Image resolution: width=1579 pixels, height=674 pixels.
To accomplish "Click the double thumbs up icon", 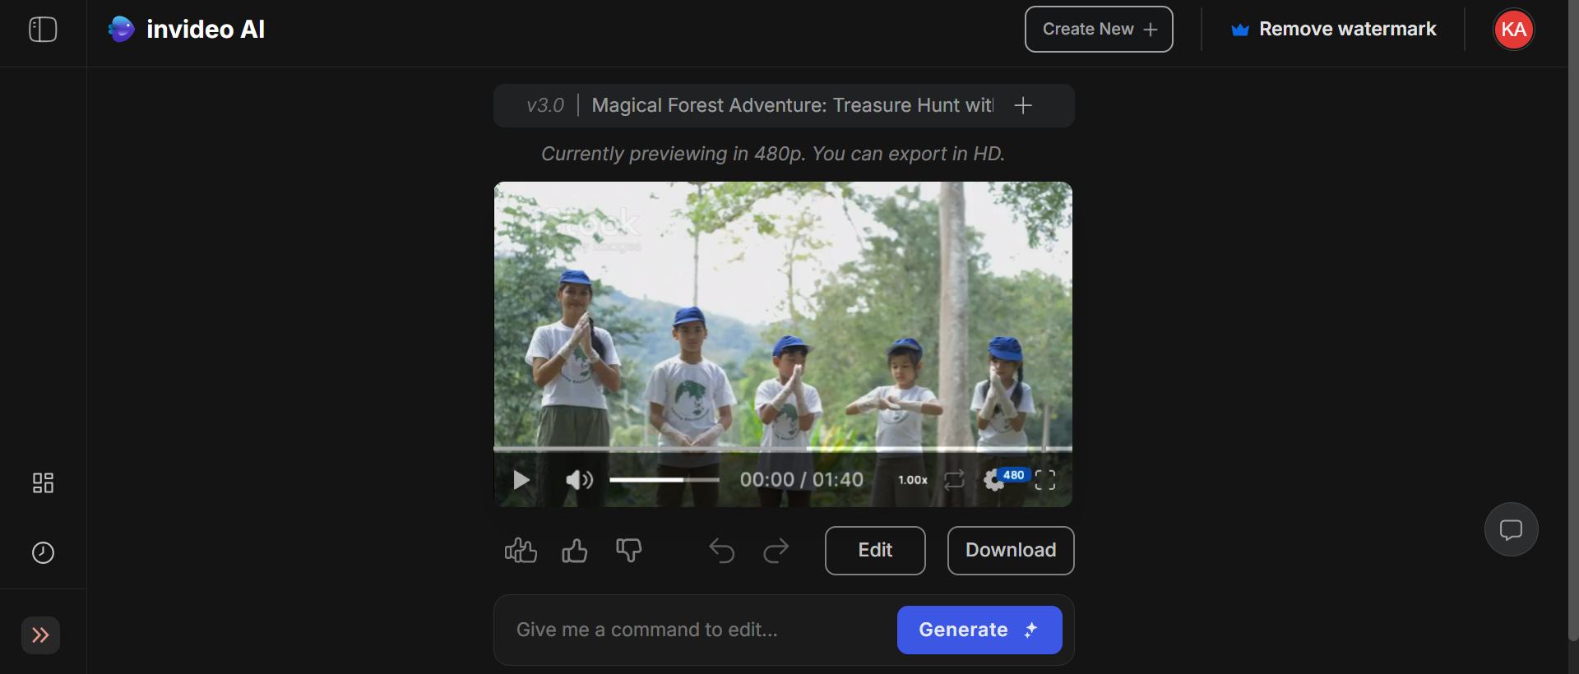I will click(x=521, y=550).
